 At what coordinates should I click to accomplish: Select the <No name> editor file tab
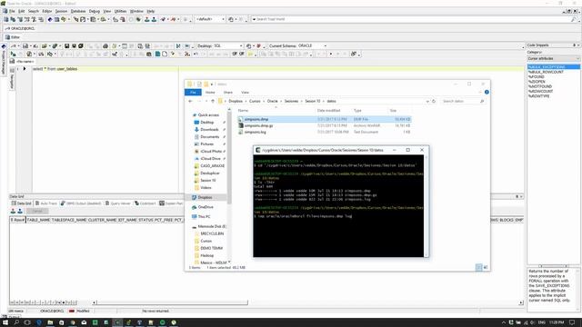pyautogui.click(x=22, y=61)
